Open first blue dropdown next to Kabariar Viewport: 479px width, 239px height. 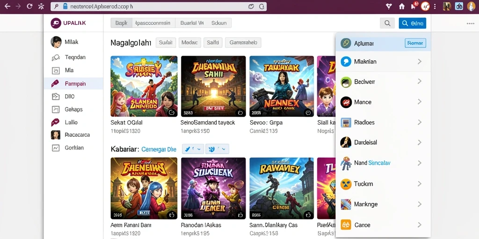point(193,149)
